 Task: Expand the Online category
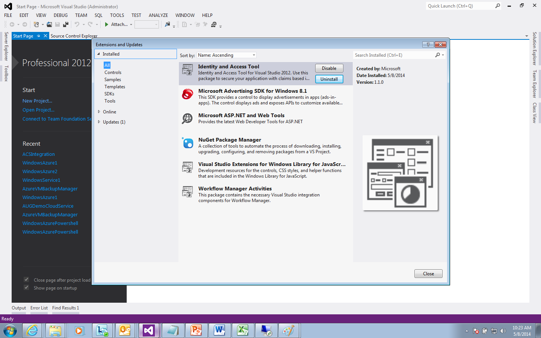click(x=99, y=112)
